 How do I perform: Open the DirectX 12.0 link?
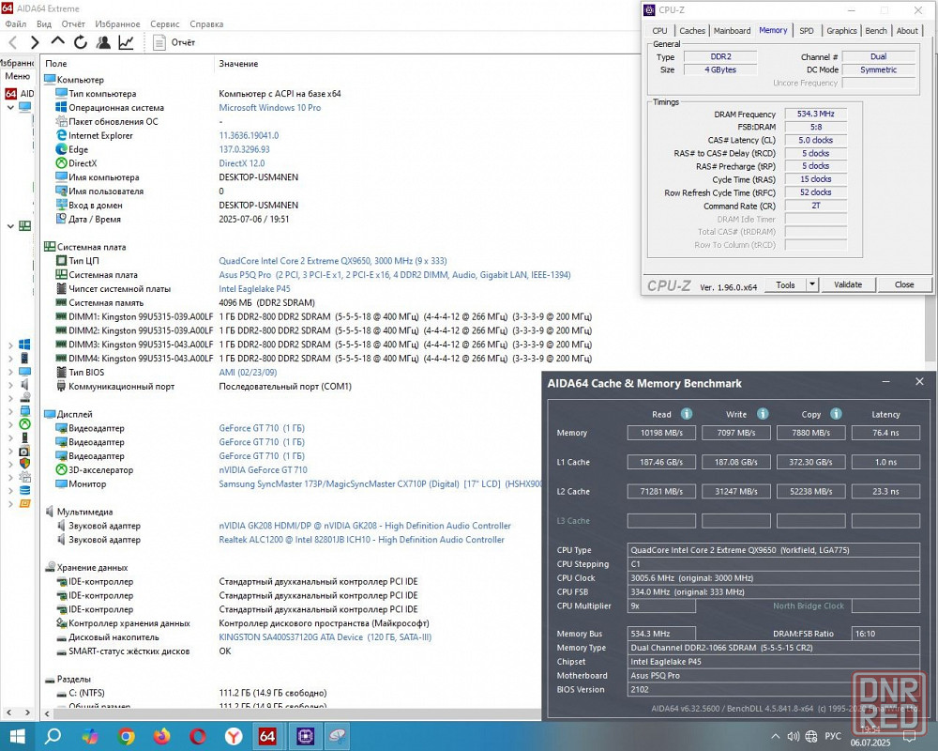(x=242, y=163)
